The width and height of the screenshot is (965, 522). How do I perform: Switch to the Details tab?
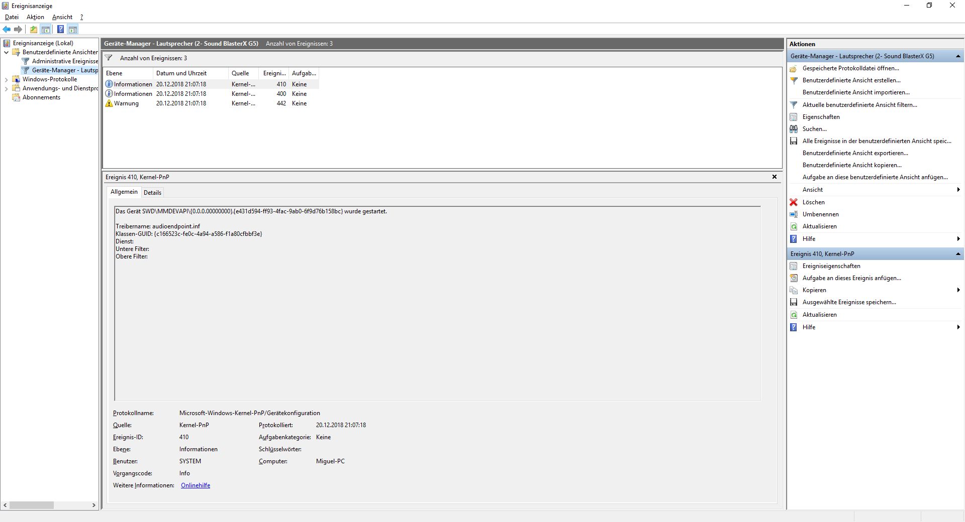click(152, 193)
